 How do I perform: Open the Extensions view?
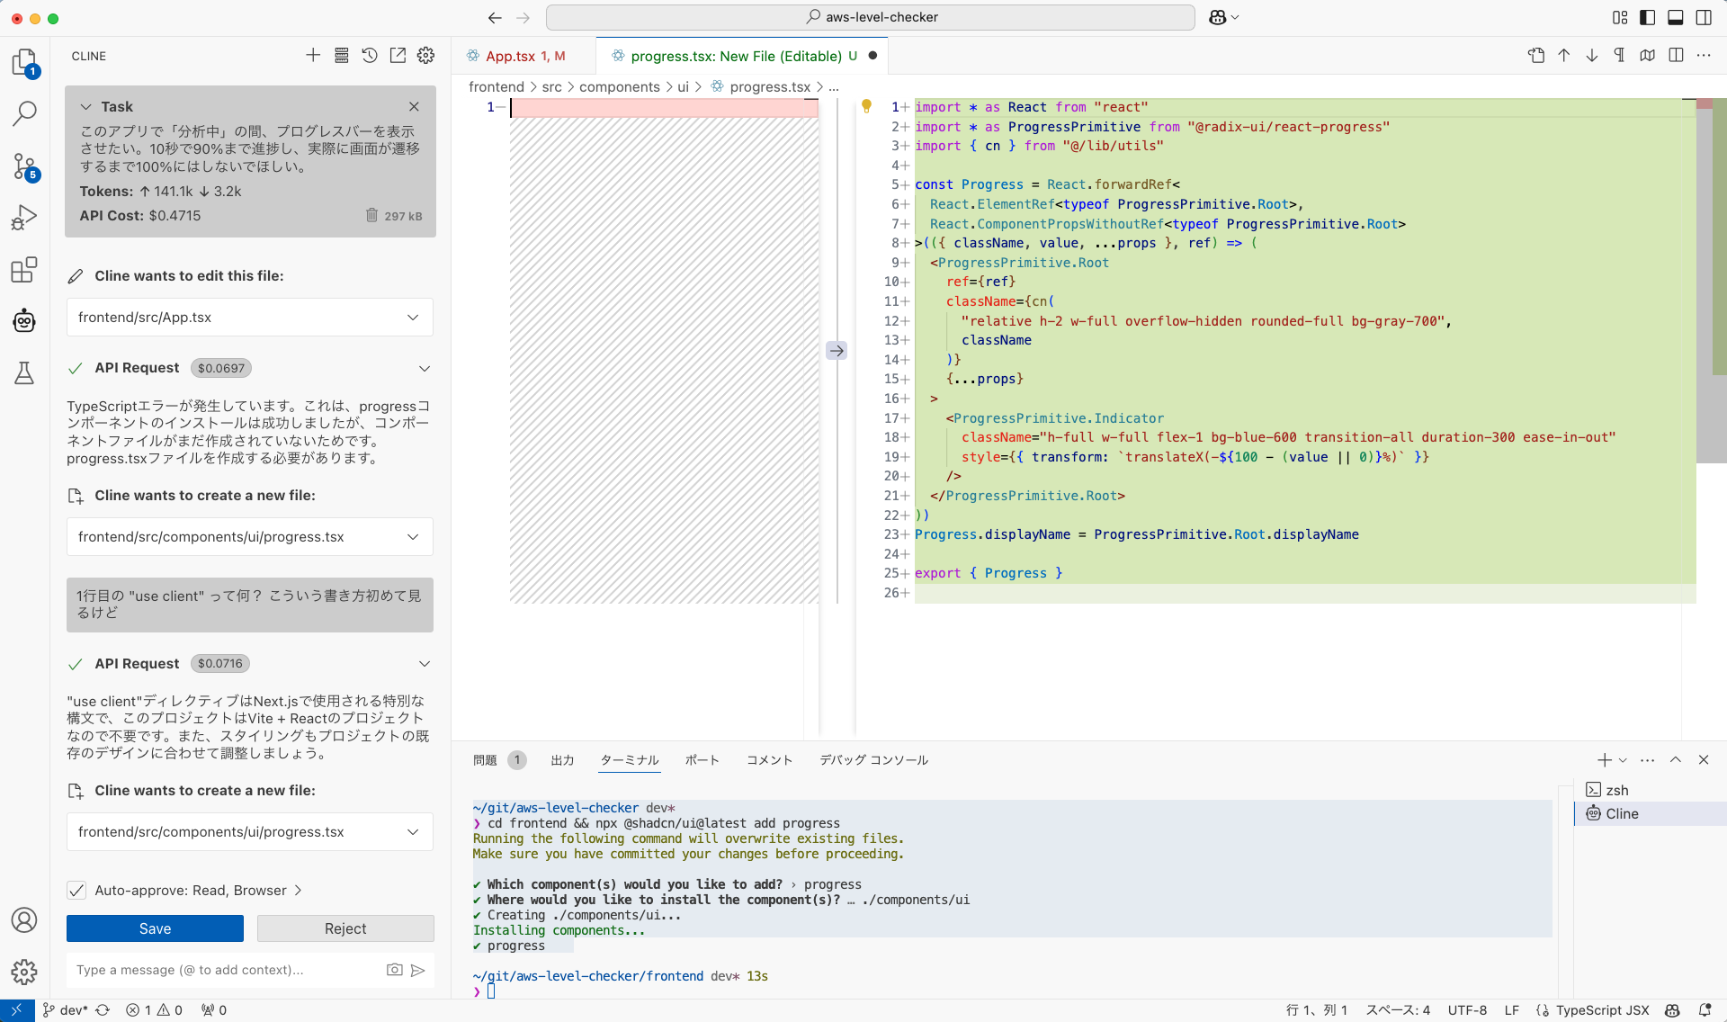click(x=24, y=269)
